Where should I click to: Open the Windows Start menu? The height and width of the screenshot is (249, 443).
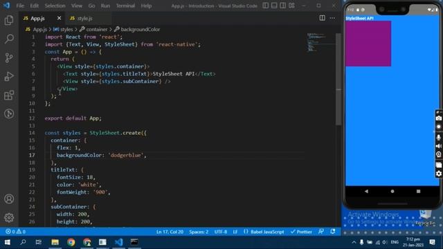coord(8,242)
